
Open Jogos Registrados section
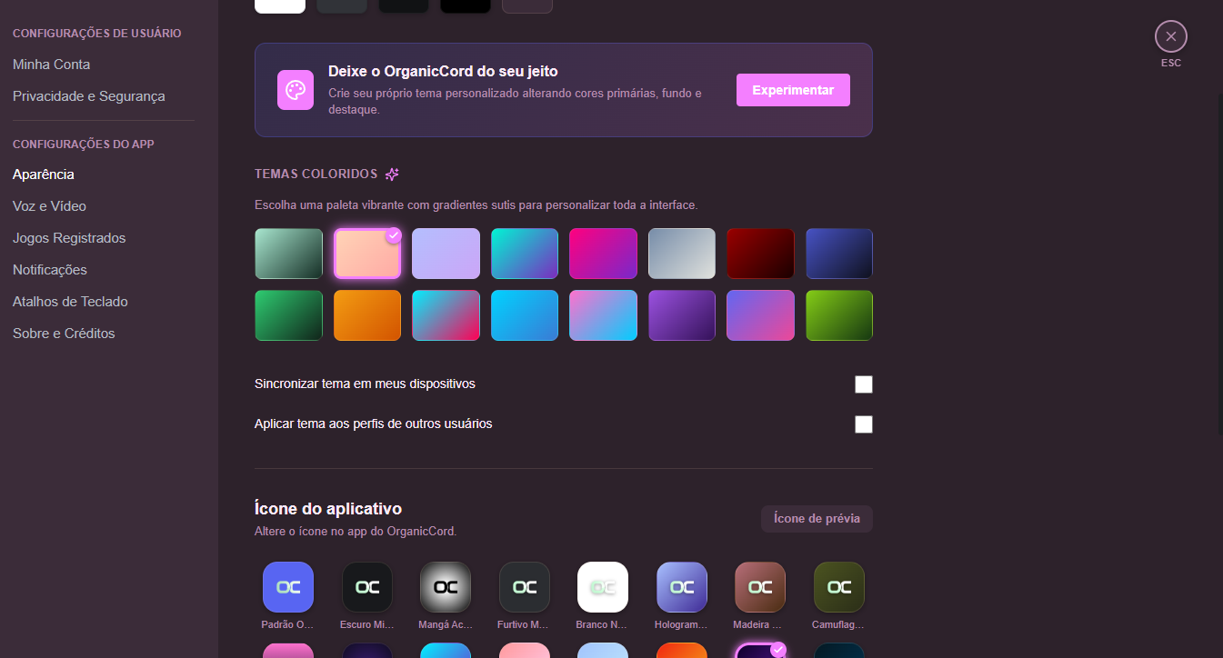pos(69,238)
